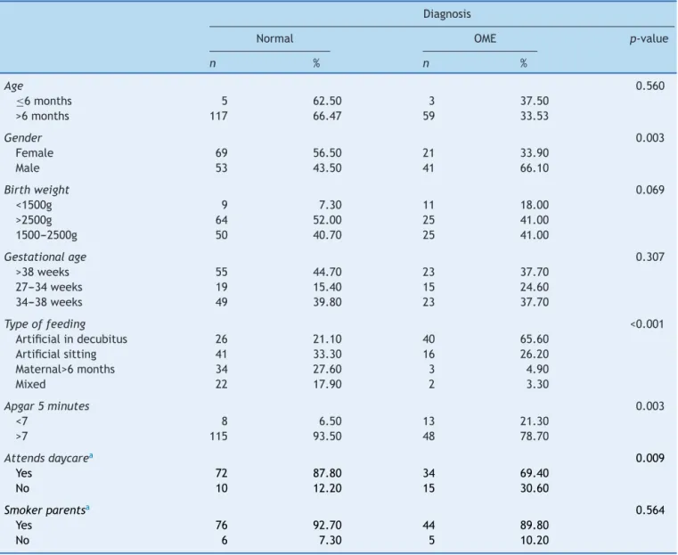Select the value 18.00 in <1500g row
The image size is (678, 555).
point(535,205)
